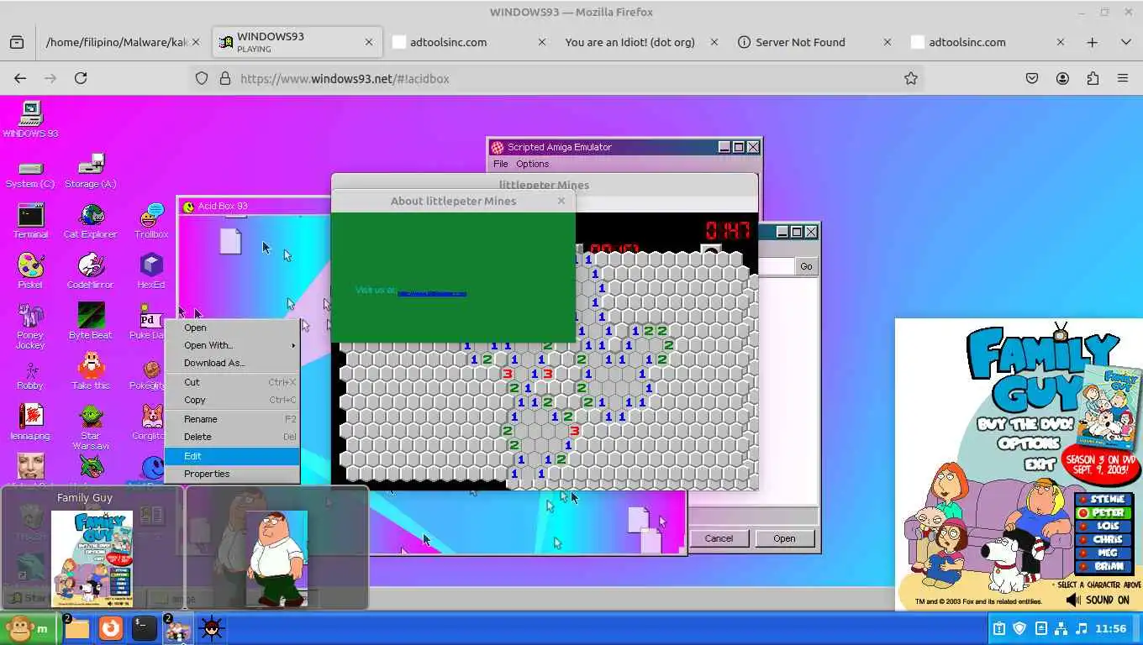Play the Star Wars.avi Yoda icon
The height and width of the screenshot is (645, 1143).
coord(91,427)
